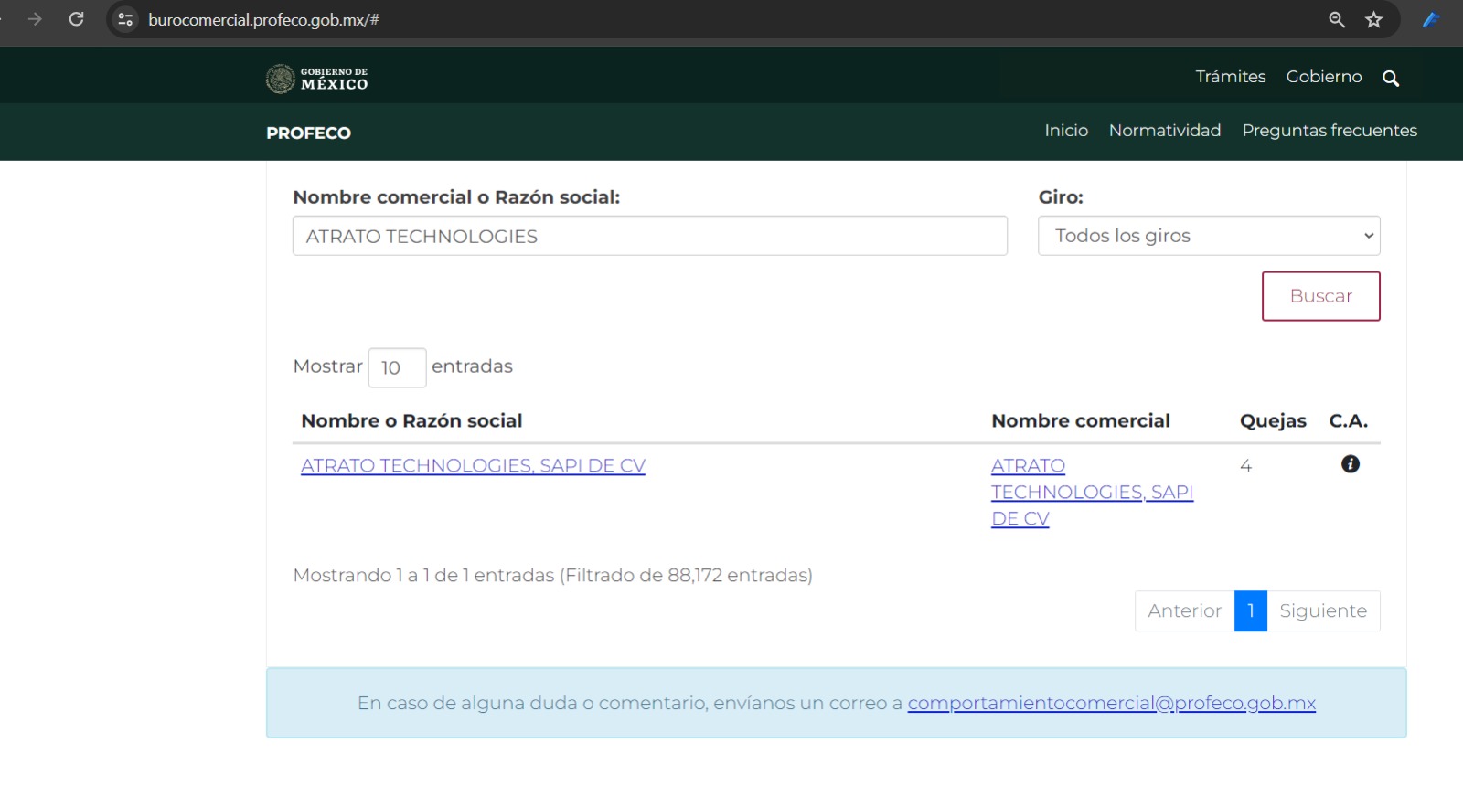Open ATRATO TECHNOLOGIES, SAPI DE CV razón social link

coord(473,465)
